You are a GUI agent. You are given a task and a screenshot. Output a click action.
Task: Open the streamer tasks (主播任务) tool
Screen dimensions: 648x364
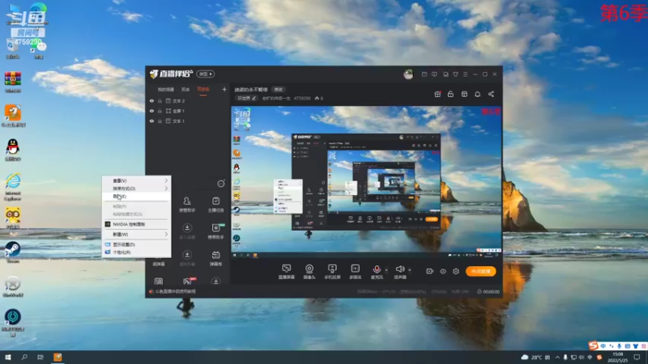pyautogui.click(x=215, y=205)
